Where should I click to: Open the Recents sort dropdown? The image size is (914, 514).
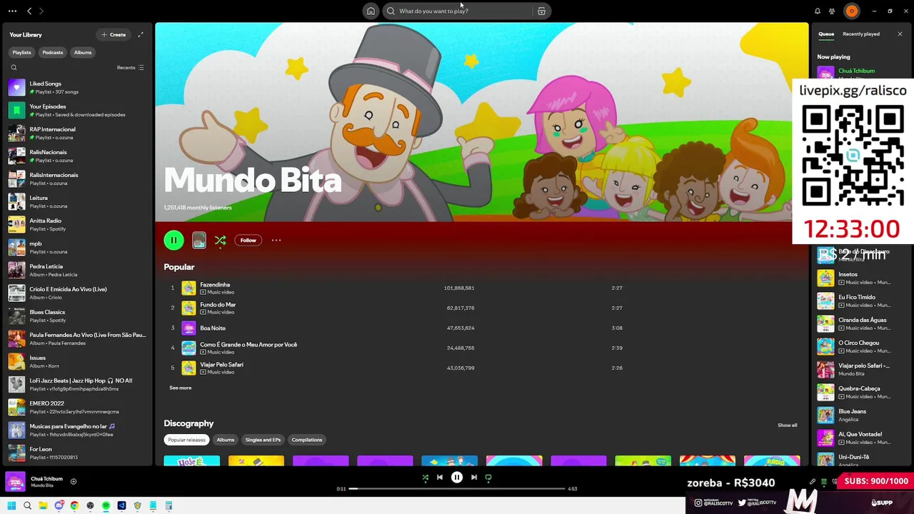click(x=131, y=68)
